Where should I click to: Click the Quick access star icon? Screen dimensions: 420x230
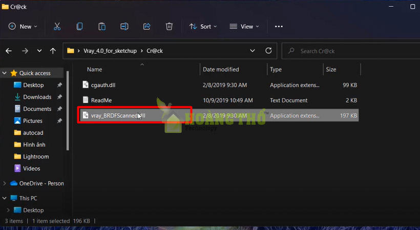pos(14,73)
